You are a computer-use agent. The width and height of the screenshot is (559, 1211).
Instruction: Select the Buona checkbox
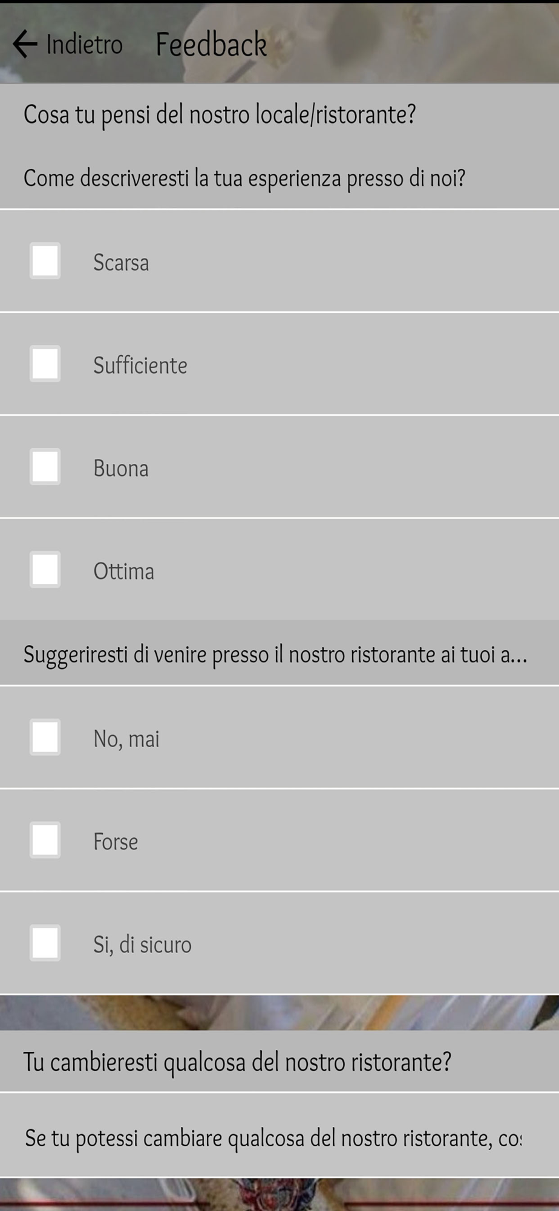(45, 467)
